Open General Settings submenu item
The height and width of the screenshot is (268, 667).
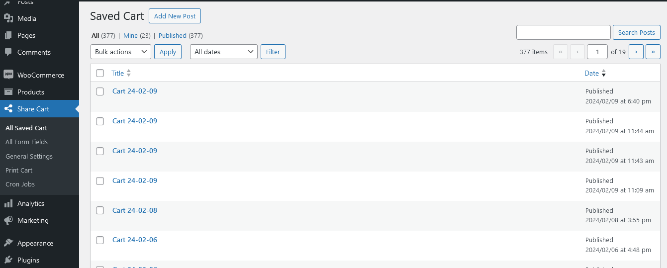[x=29, y=156]
